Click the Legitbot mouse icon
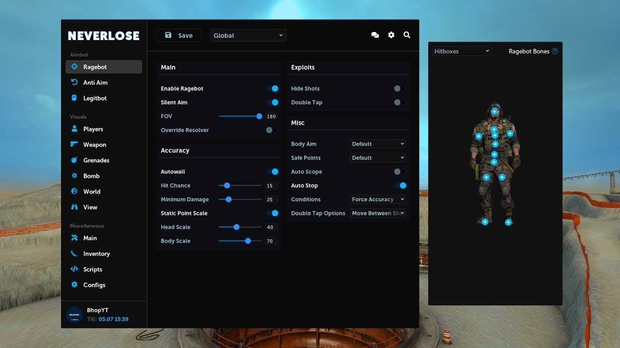The width and height of the screenshot is (620, 348). coord(74,98)
